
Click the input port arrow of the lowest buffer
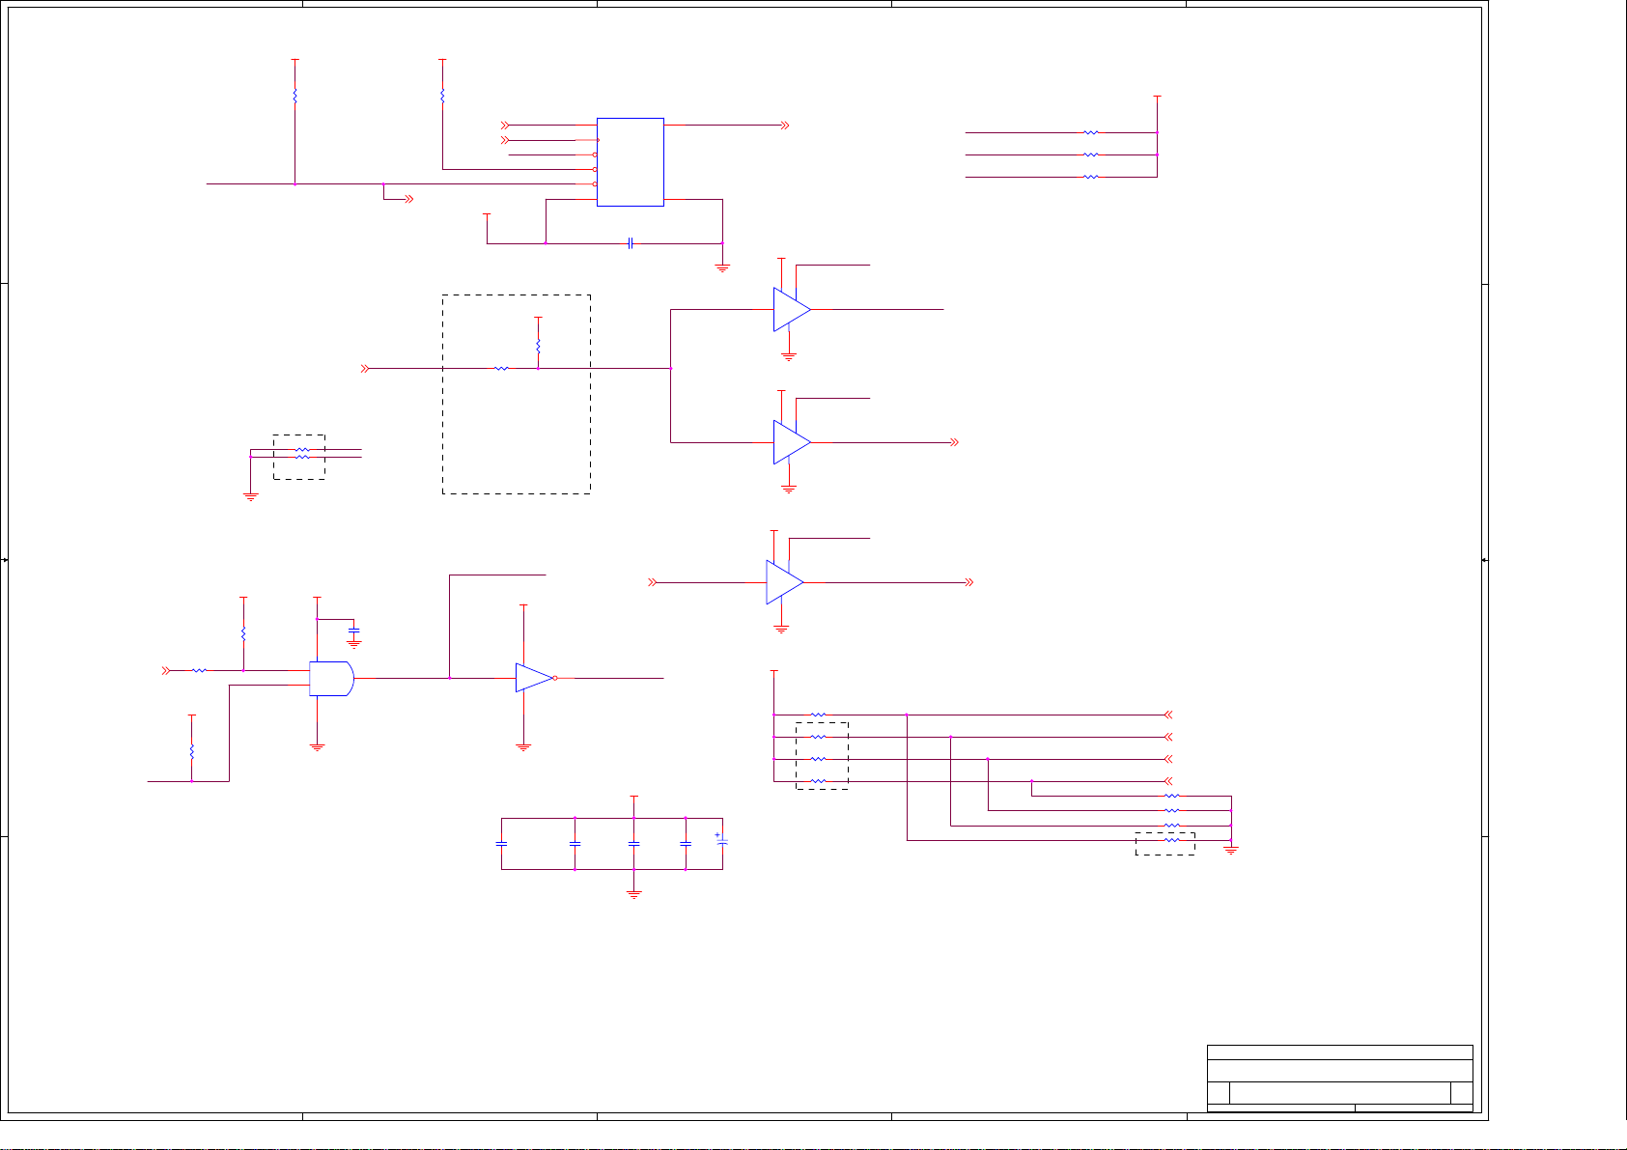(x=653, y=582)
